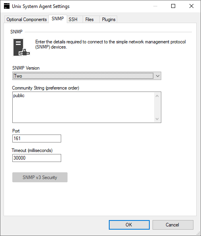Click the Cancel button
This screenshot has height=236, width=201.
coord(173,225)
